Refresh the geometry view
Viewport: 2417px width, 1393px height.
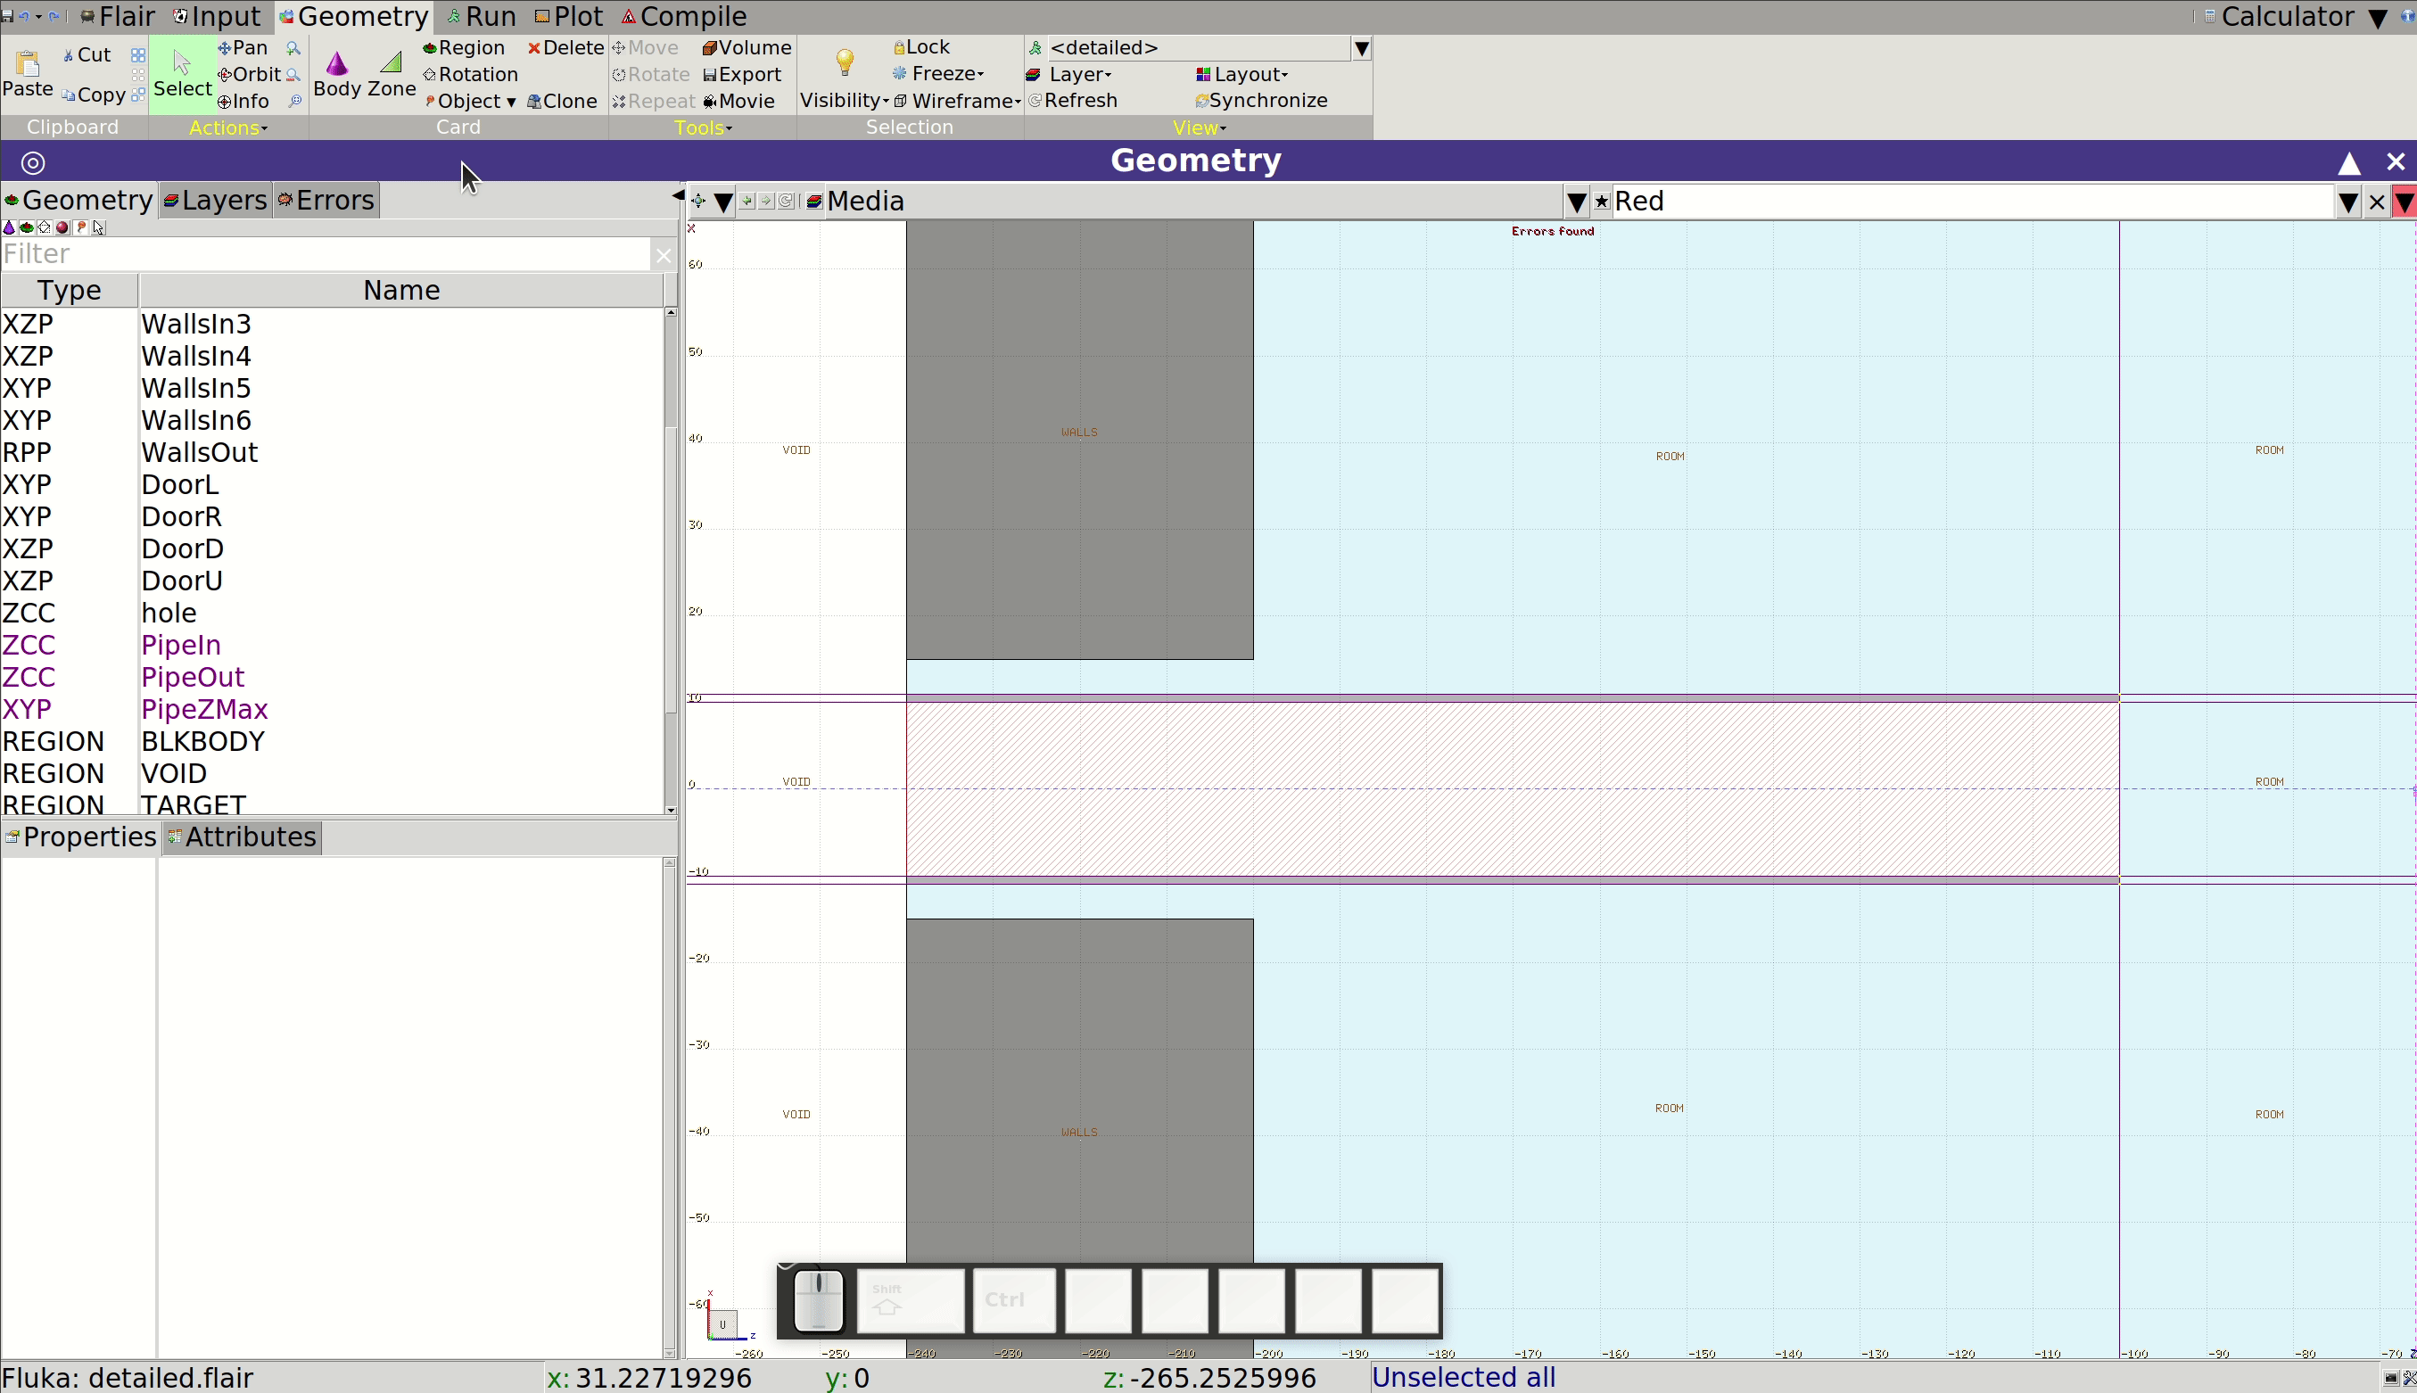[1073, 101]
